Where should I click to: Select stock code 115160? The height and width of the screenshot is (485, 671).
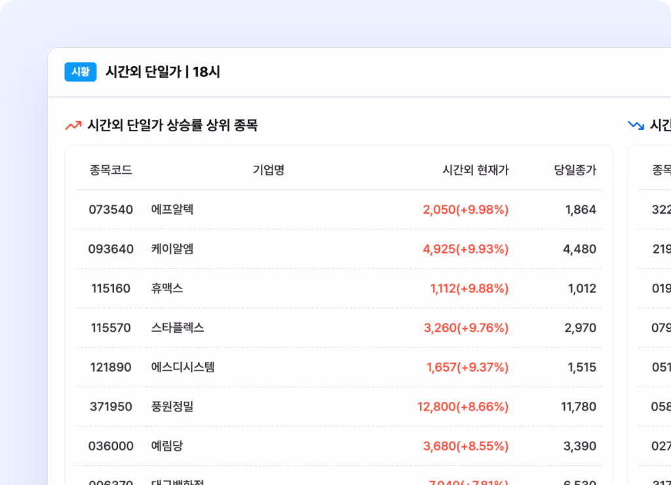111,288
